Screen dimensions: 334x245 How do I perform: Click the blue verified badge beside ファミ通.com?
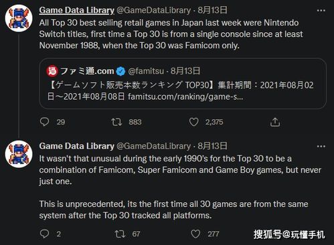pyautogui.click(x=121, y=71)
